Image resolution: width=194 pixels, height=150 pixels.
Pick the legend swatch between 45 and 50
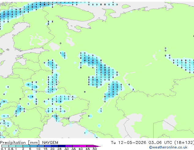point(90,146)
